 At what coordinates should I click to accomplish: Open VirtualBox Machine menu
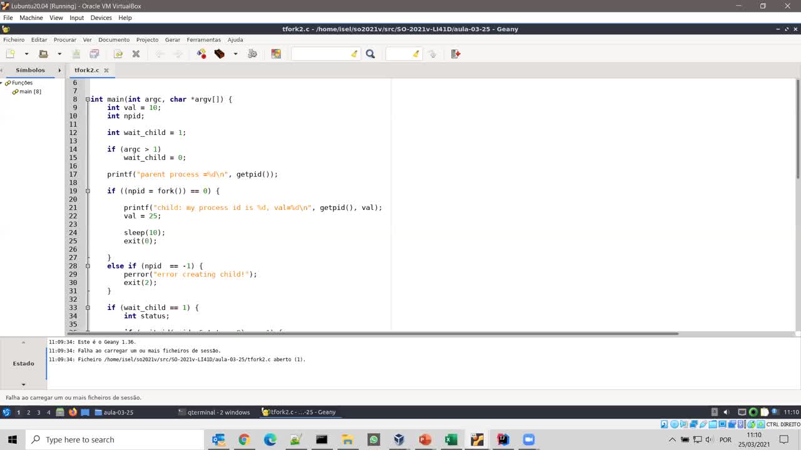tap(31, 17)
